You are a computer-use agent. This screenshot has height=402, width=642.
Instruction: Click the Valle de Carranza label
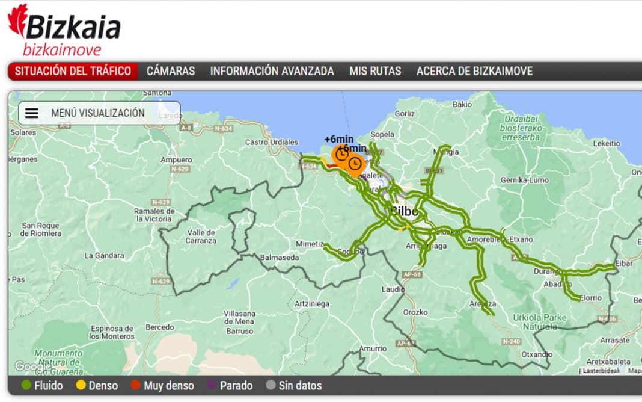[x=201, y=237]
